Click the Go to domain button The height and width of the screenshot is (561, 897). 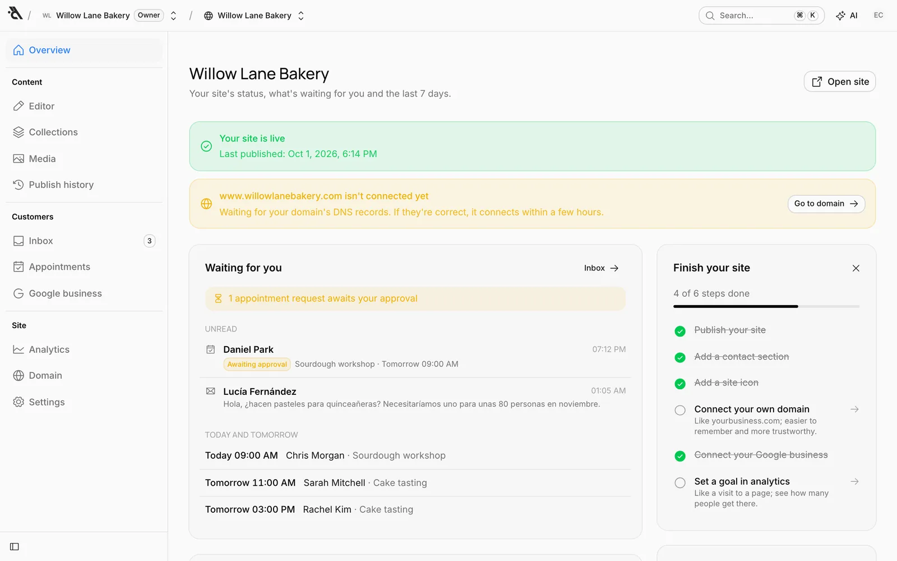(826, 204)
